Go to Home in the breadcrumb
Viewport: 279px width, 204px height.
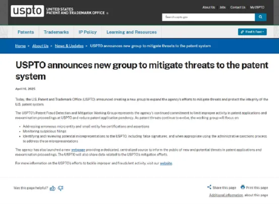coord(21,46)
